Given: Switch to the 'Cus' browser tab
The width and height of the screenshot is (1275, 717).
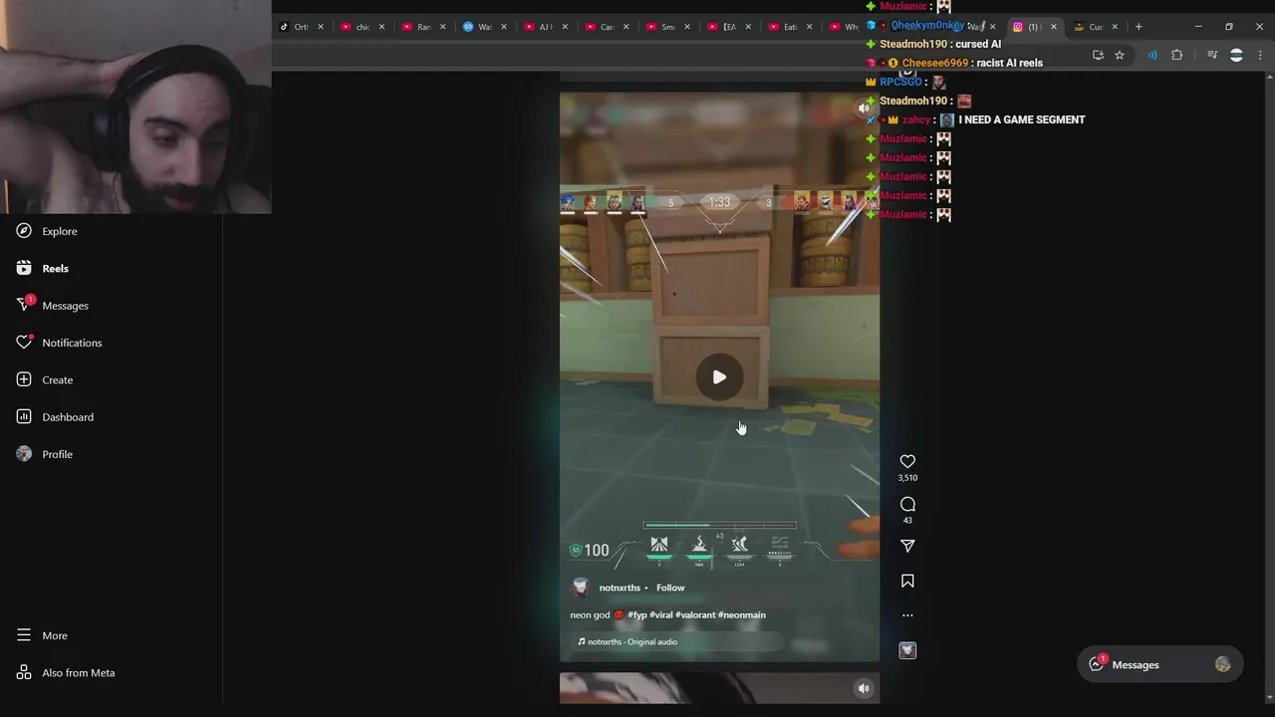Looking at the screenshot, I should pos(1094,27).
